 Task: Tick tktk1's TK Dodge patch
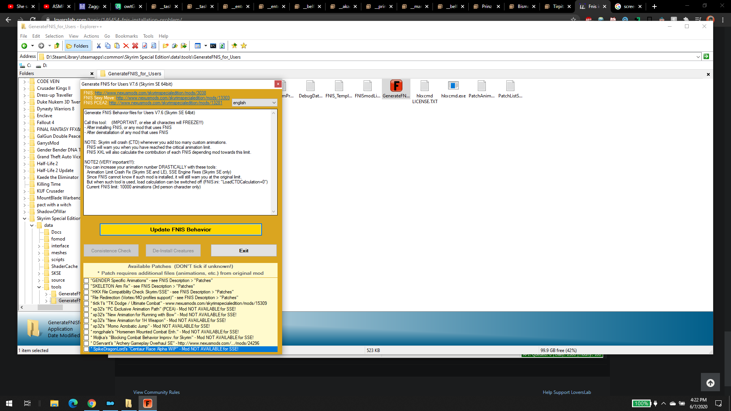tap(86, 304)
